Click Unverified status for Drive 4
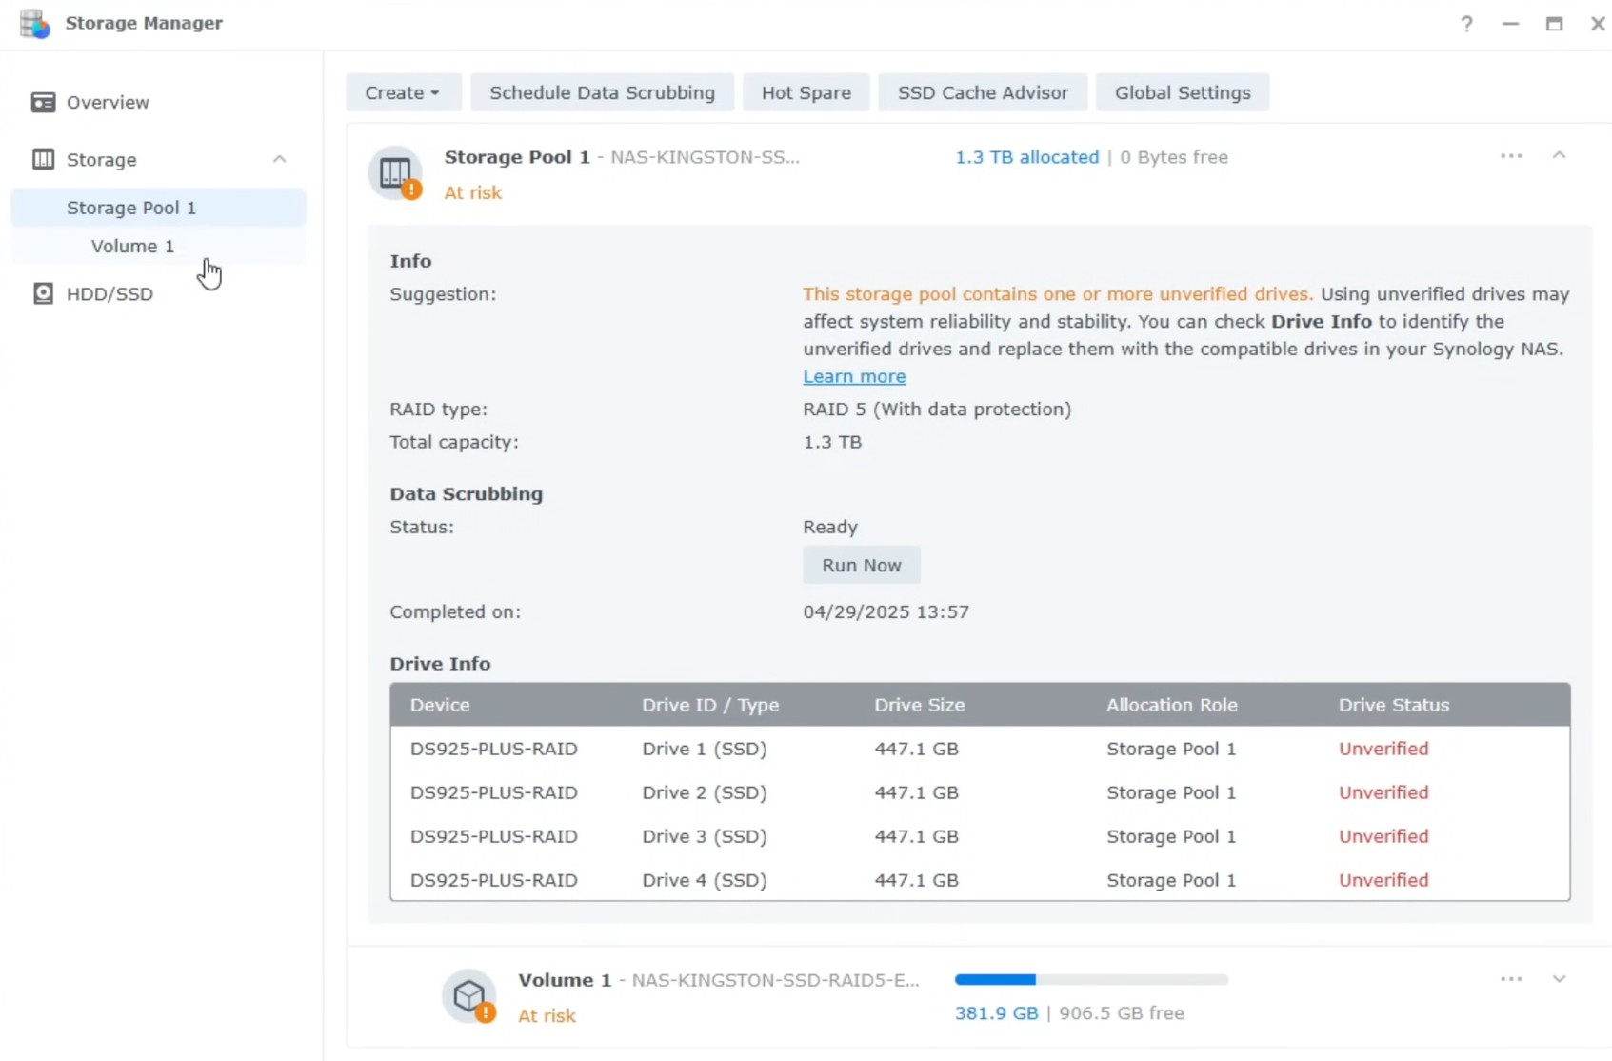The image size is (1612, 1061). click(x=1383, y=880)
